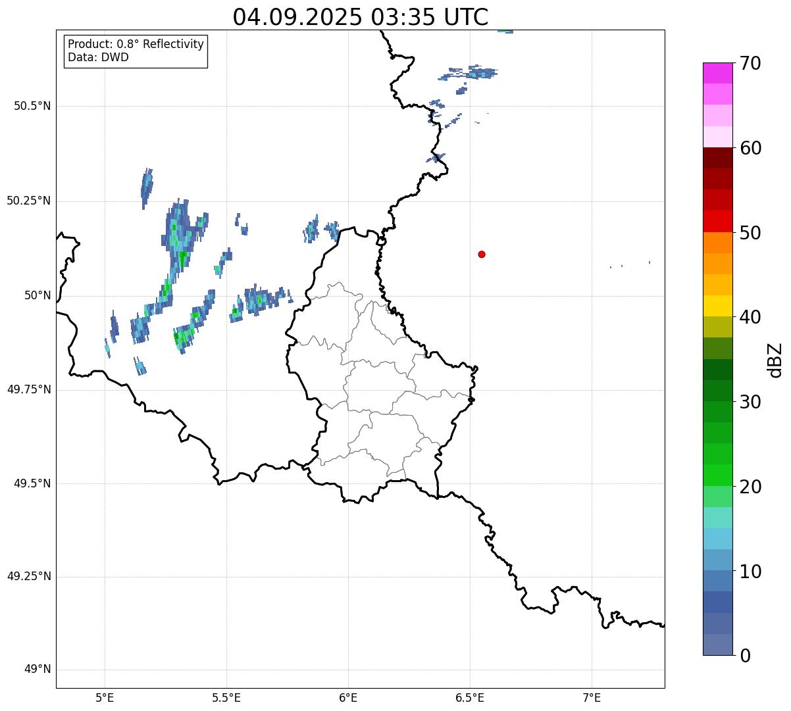Viewport: 791px width, 711px height.
Task: Click the "49°N" latitude label
Action: (x=38, y=670)
